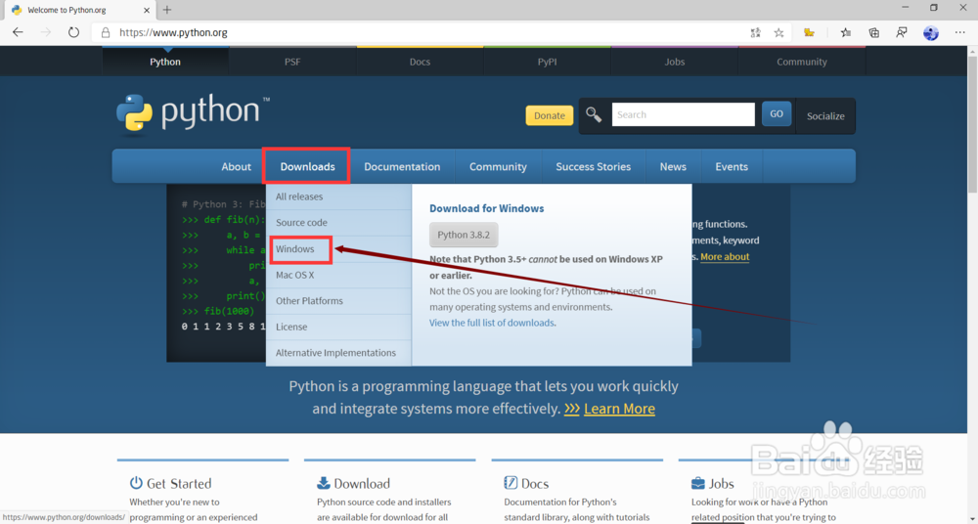Open the Documentation menu
The width and height of the screenshot is (978, 524).
[x=402, y=166]
